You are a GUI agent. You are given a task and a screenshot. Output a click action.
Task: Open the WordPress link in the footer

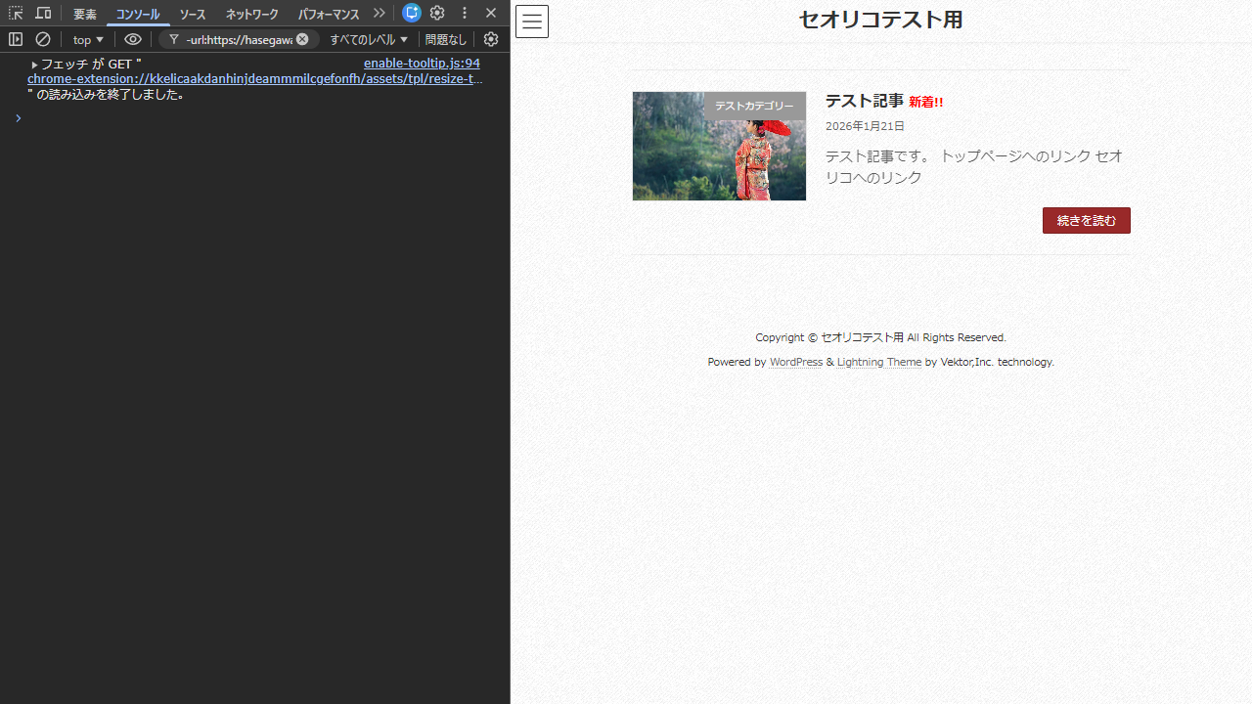[795, 362]
